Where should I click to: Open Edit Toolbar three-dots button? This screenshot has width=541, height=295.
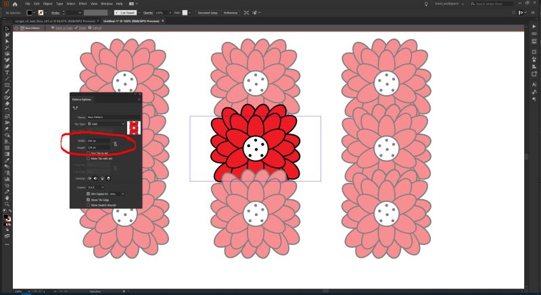pos(7,244)
